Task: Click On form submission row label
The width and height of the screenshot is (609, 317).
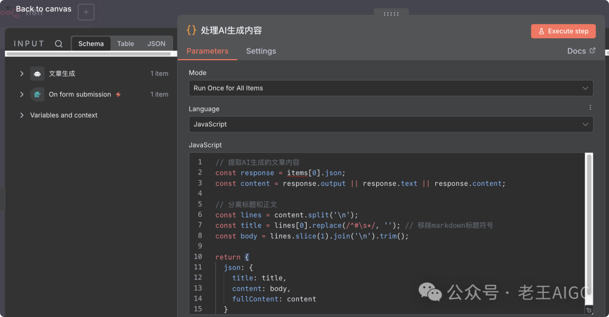Action: click(80, 94)
